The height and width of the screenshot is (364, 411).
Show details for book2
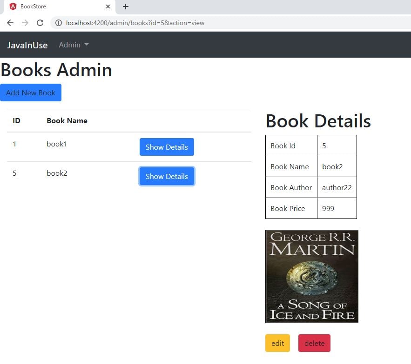click(167, 176)
